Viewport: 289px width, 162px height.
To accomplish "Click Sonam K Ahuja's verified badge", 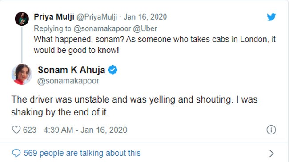I will [112, 70].
